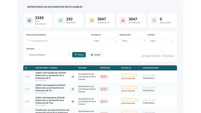This screenshot has height=113, width=201.
Task: Open PDF format badge for TOMO I row
Action: pyautogui.click(x=104, y=101)
